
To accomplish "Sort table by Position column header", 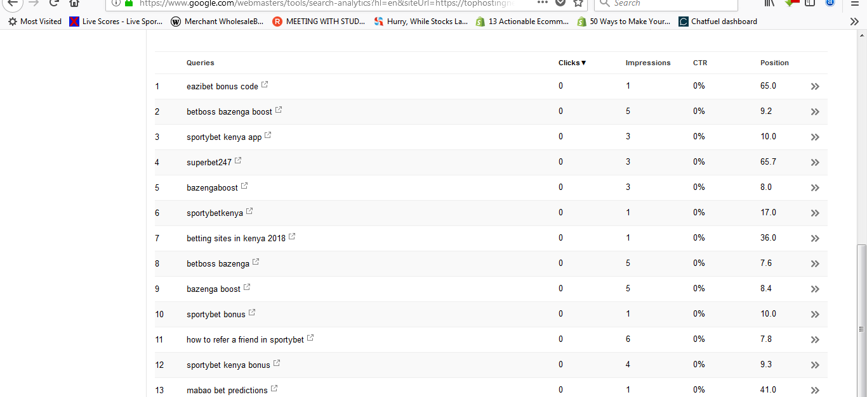I will (x=774, y=63).
